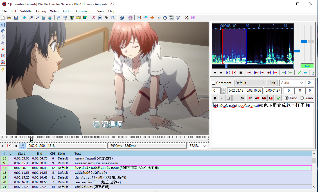Select the Scale subtitles tool

[3, 49]
